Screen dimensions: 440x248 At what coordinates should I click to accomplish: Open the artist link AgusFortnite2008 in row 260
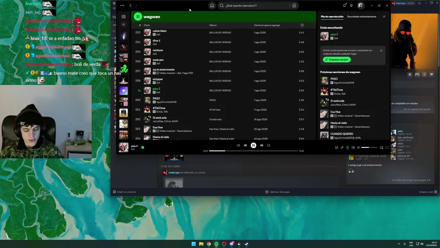click(x=166, y=102)
